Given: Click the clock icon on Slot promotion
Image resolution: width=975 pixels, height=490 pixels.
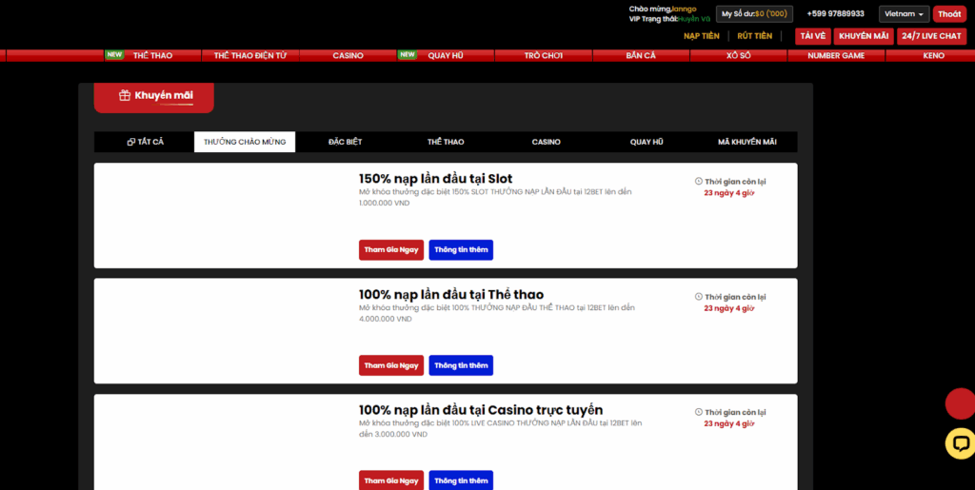Looking at the screenshot, I should 698,182.
